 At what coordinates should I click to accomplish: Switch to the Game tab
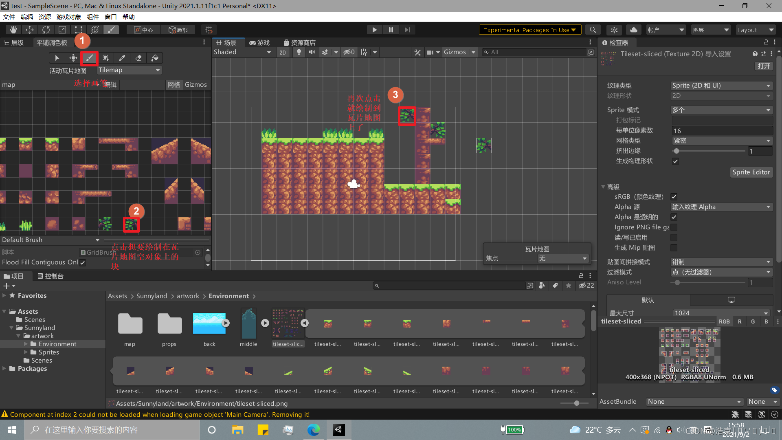[259, 43]
